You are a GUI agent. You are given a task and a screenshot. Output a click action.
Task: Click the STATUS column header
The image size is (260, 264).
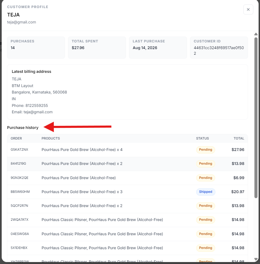(203, 138)
